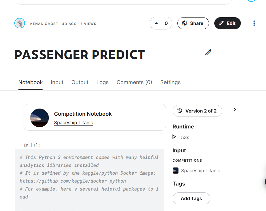The image size is (266, 211).
Task: Open the Version 2 of 2 history
Action: point(197,111)
